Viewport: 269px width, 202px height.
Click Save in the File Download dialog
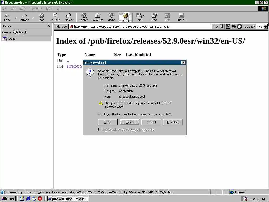(x=130, y=122)
